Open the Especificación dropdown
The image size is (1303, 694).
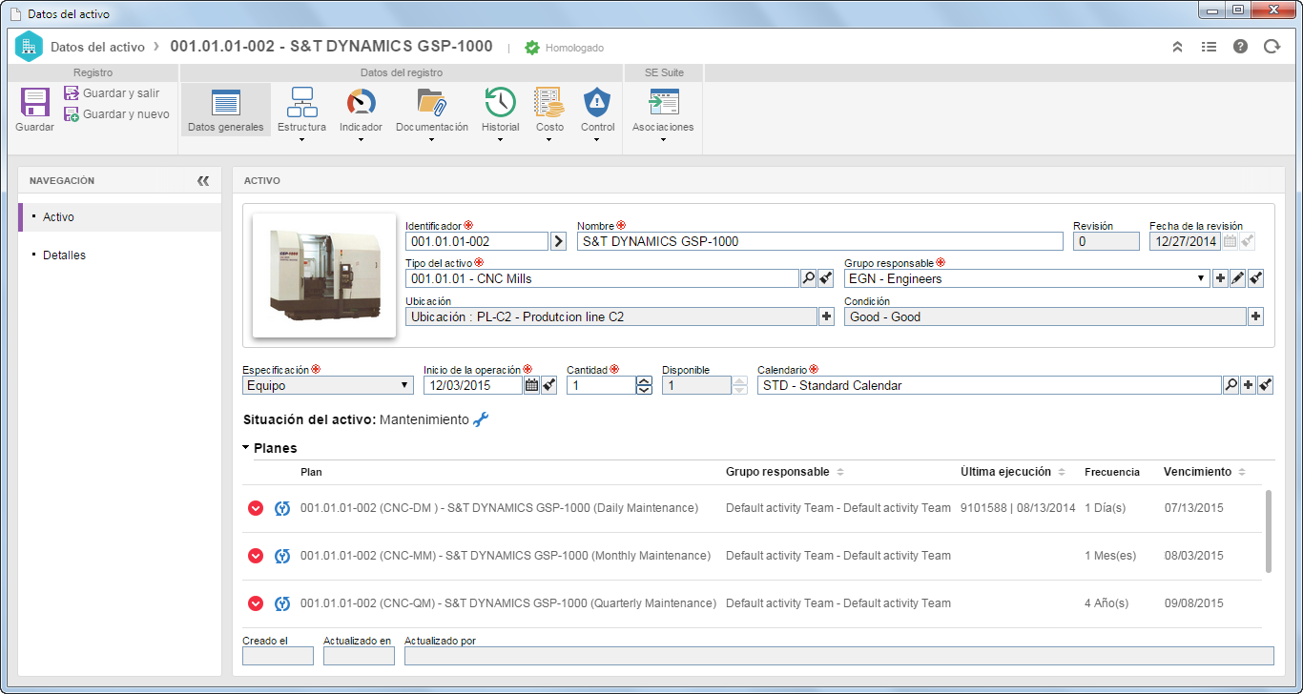(328, 385)
